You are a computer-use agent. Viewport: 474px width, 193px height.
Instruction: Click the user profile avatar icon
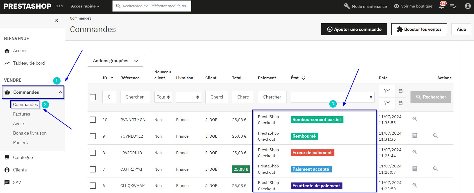tap(468, 6)
